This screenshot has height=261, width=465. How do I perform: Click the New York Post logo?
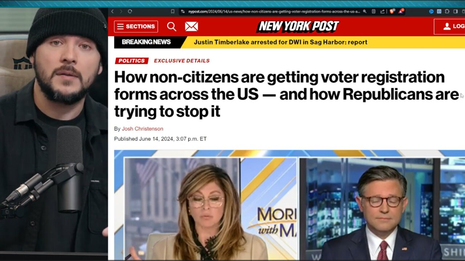click(298, 26)
